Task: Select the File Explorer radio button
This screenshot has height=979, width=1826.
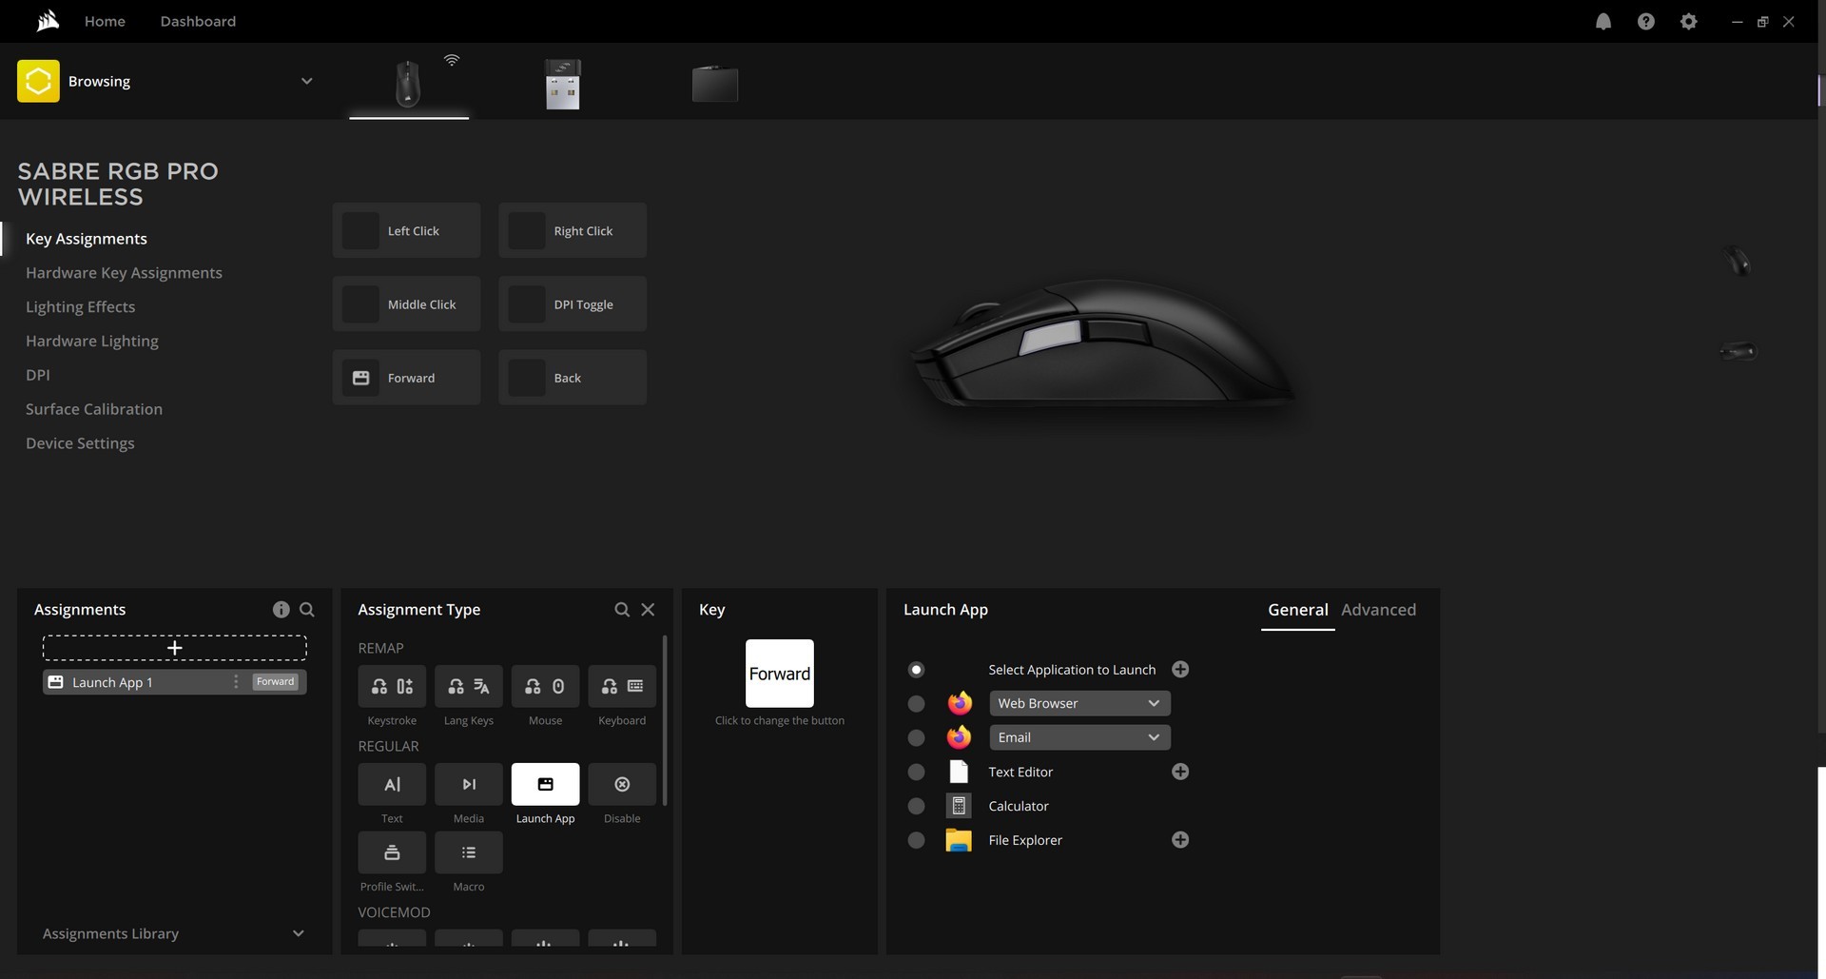Action: coord(916,840)
